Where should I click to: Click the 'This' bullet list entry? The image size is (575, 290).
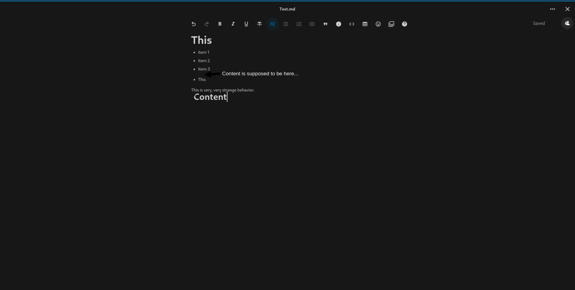click(x=202, y=79)
